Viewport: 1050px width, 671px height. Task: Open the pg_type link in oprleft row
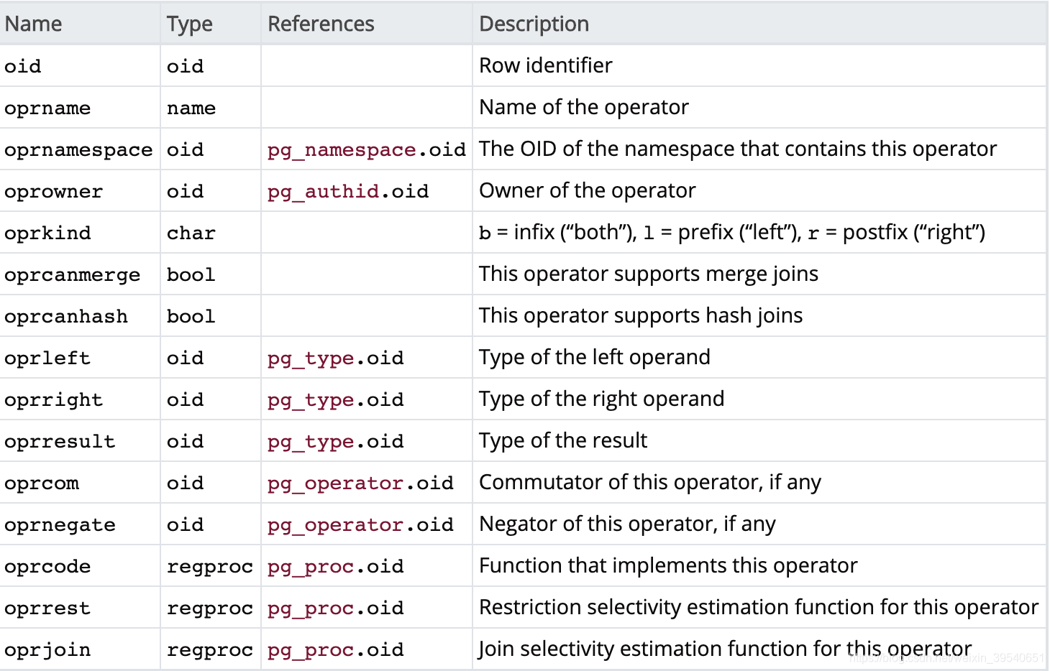click(311, 358)
